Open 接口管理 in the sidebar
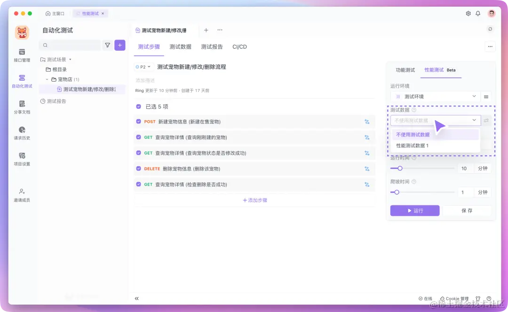 (22, 55)
